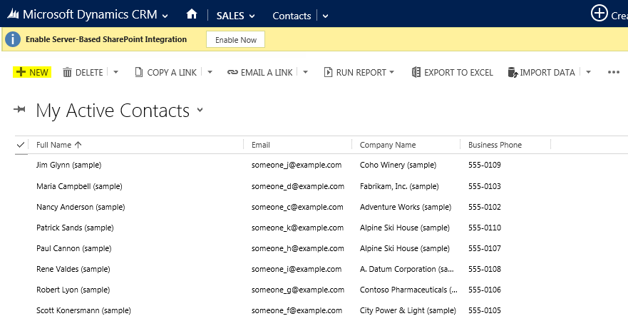This screenshot has width=628, height=326.
Task: Sort by Business Phone column header
Action: click(x=495, y=145)
